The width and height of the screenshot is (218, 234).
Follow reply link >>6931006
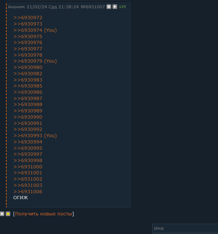[x=28, y=192]
